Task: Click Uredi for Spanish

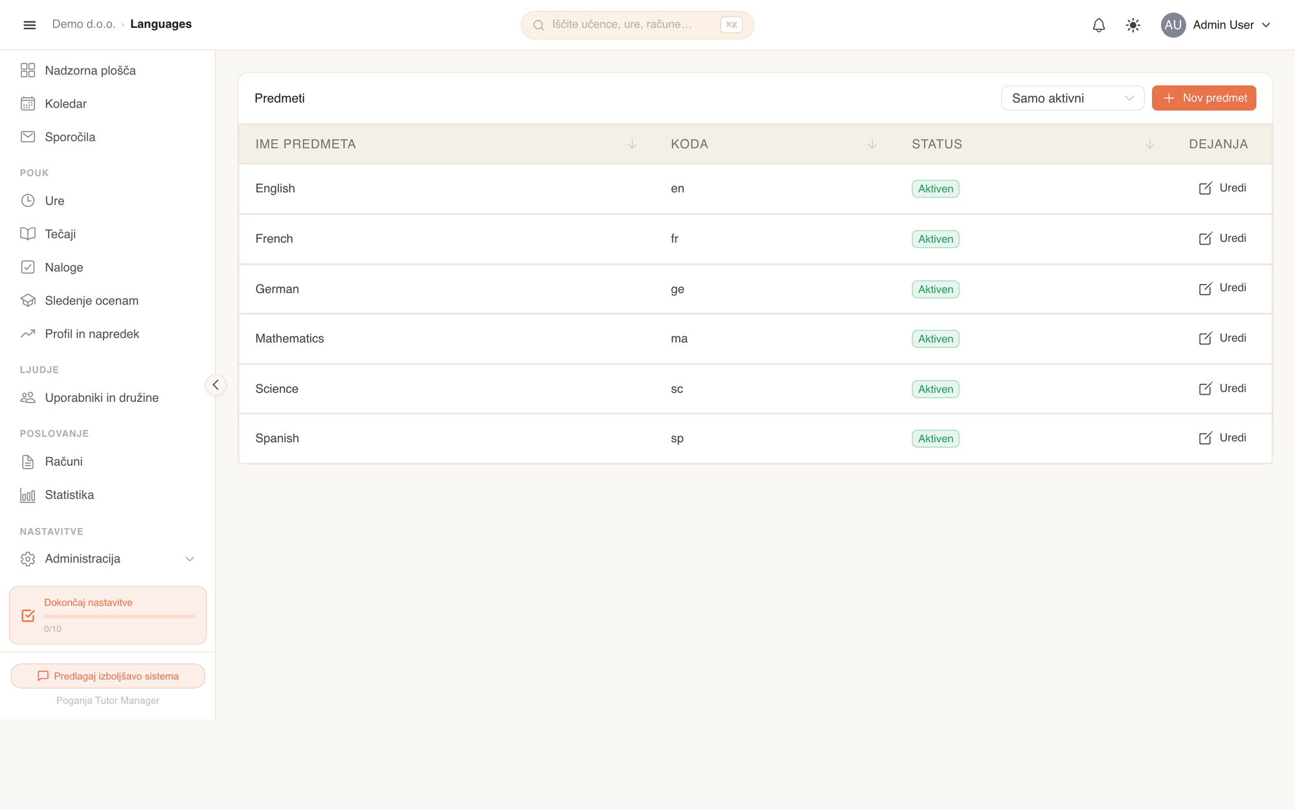Action: tap(1222, 438)
